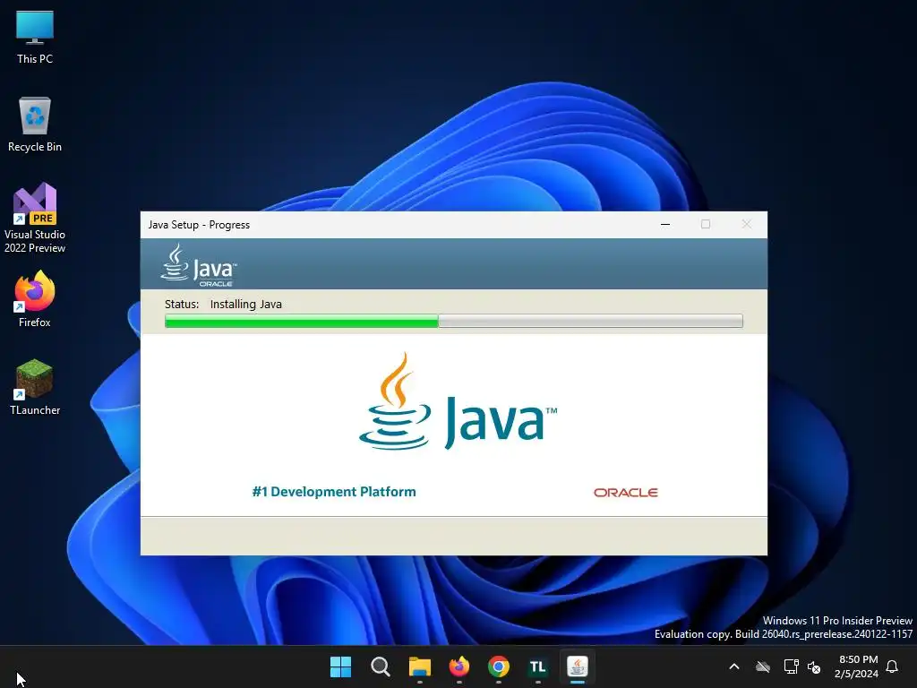Switch to TLauncher in the taskbar
This screenshot has height=688, width=917.
(x=538, y=666)
